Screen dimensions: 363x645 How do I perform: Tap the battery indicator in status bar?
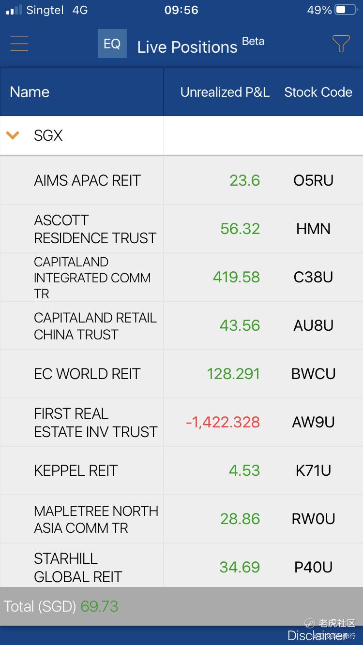[346, 10]
